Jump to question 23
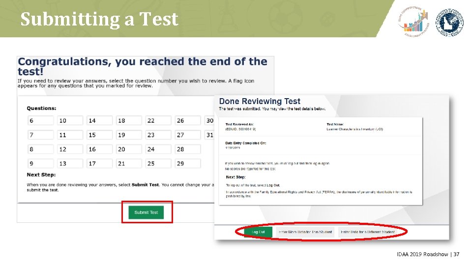Screen dimensions: 472x265 coord(158,135)
